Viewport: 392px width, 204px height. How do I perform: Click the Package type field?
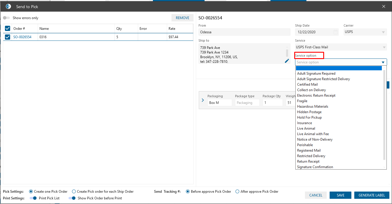click(x=247, y=103)
